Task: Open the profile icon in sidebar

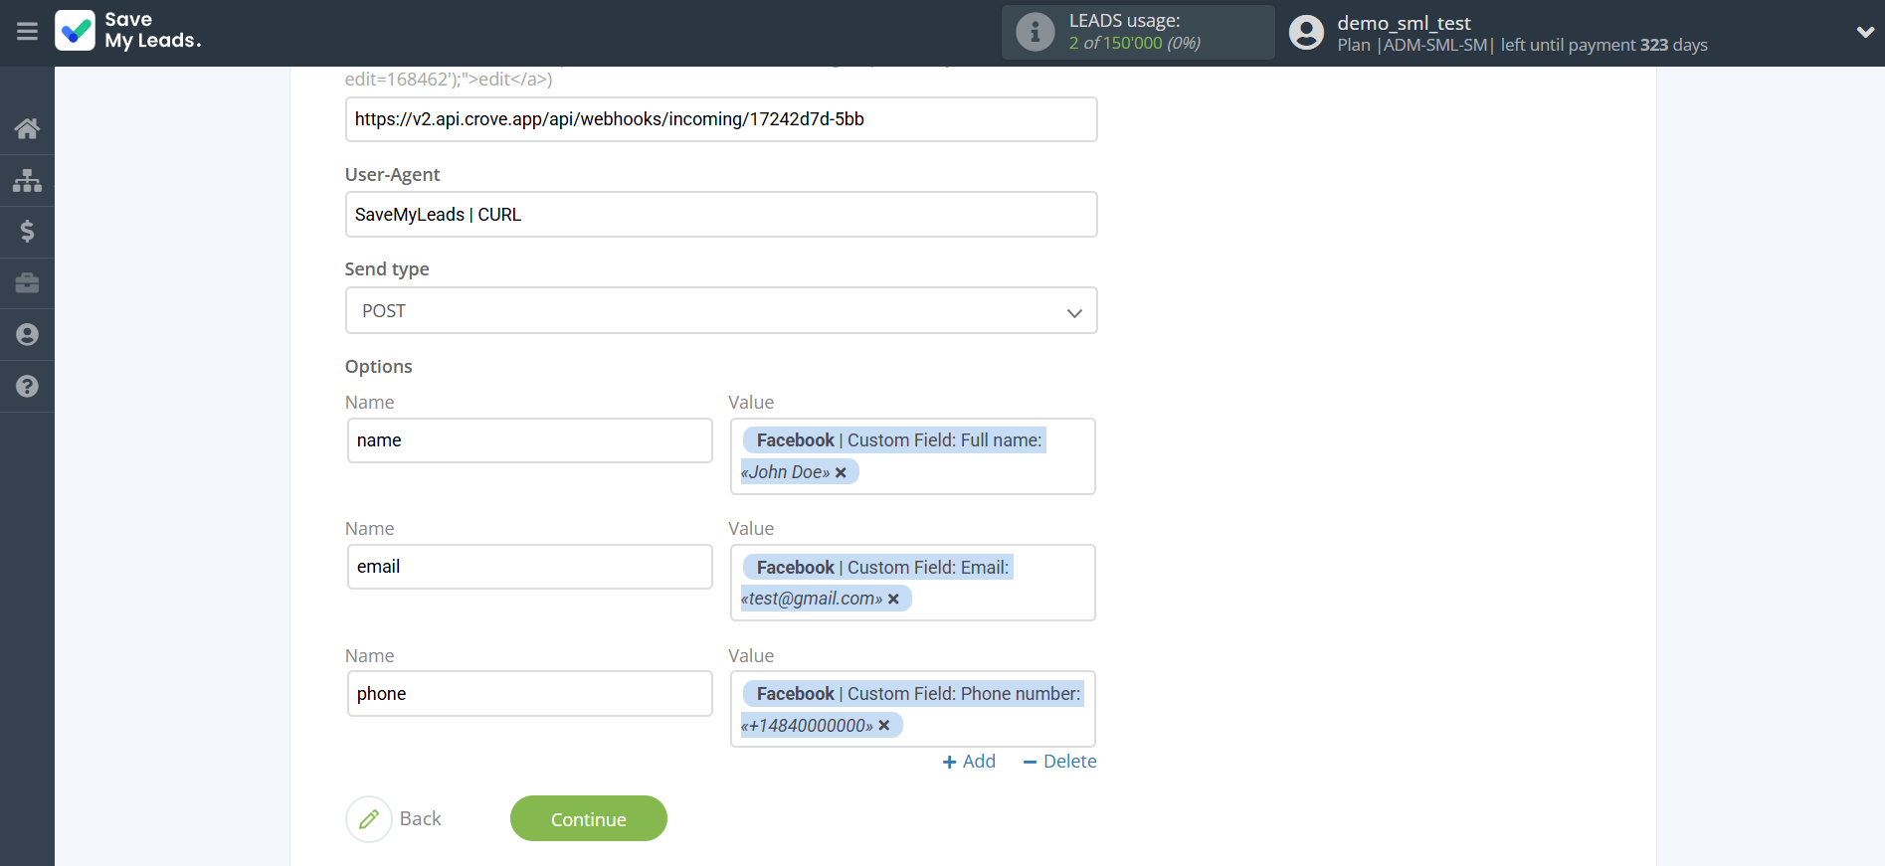Action: (27, 335)
